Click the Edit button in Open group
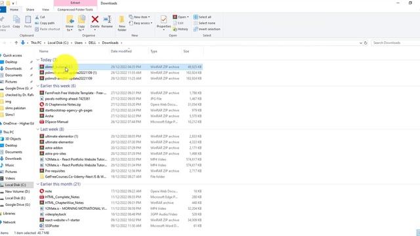 [x=178, y=23]
